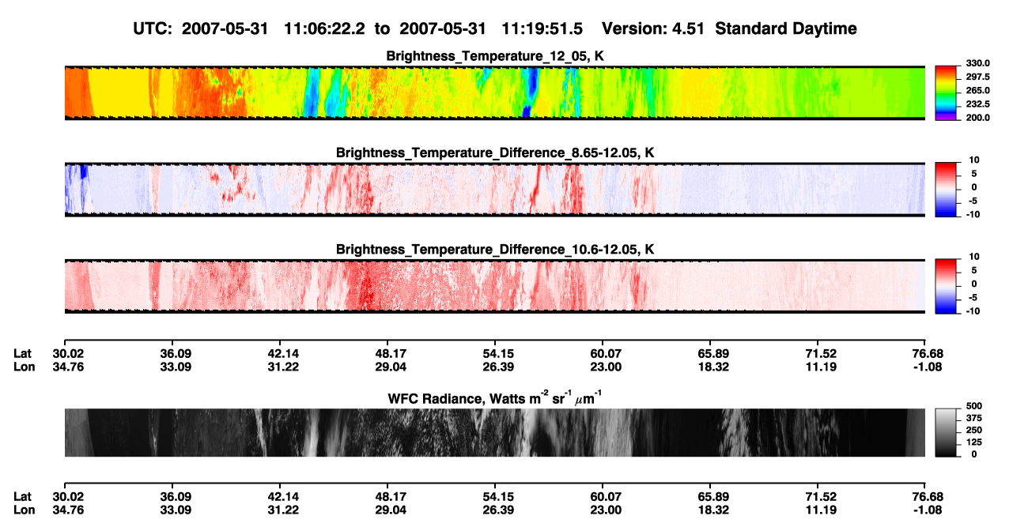
Task: Click longitude -1.08 on the upper axis
Action: [930, 367]
